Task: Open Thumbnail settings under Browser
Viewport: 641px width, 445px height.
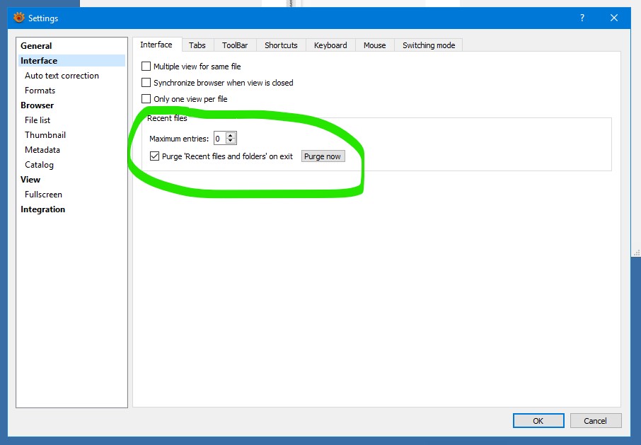Action: click(45, 135)
